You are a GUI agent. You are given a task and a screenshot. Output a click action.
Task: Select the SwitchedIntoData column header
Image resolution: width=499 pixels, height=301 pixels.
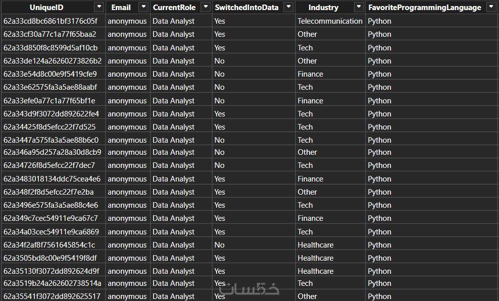[x=245, y=8]
